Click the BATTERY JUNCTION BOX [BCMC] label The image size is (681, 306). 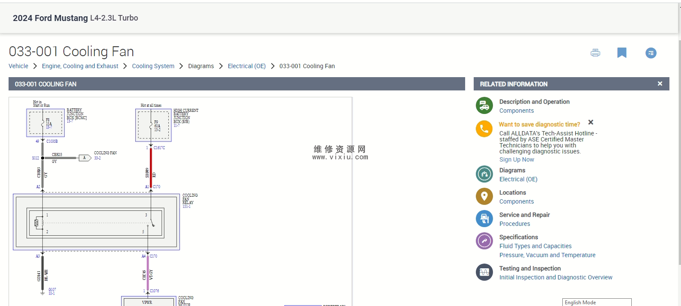[x=77, y=114]
